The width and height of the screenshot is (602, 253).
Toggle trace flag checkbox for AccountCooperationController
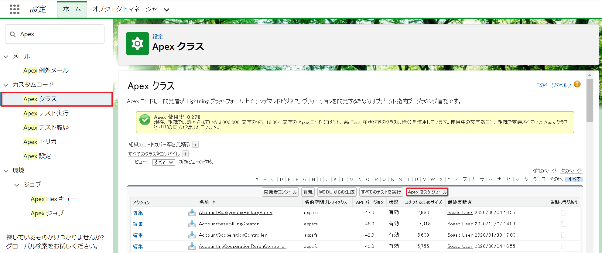pos(563,235)
